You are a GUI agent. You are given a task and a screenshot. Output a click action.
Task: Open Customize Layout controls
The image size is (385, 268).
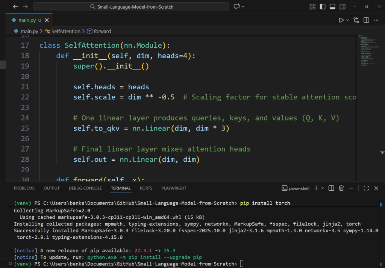click(312, 6)
